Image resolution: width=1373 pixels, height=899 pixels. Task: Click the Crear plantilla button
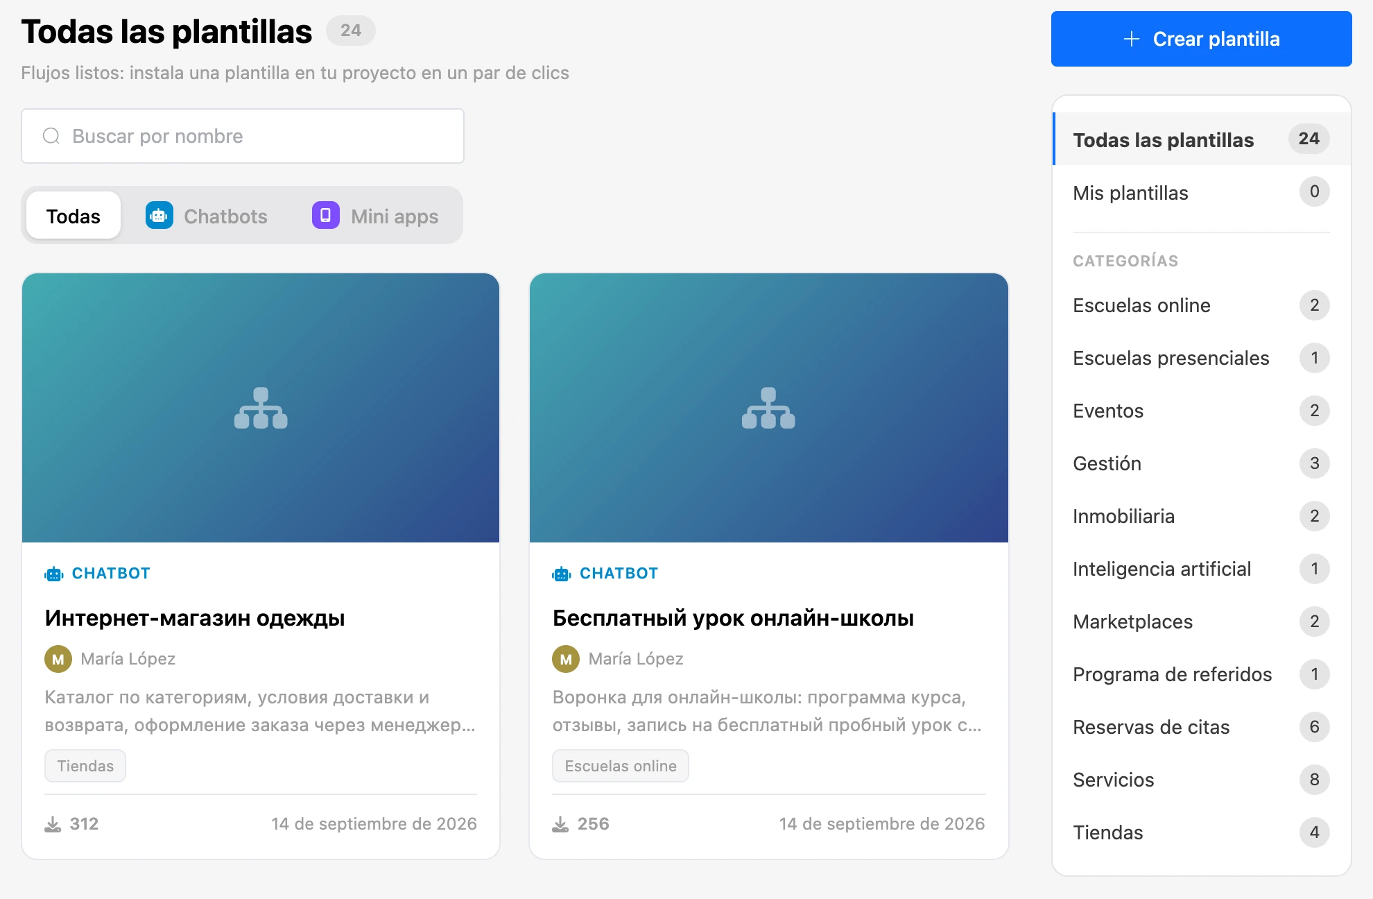point(1202,39)
